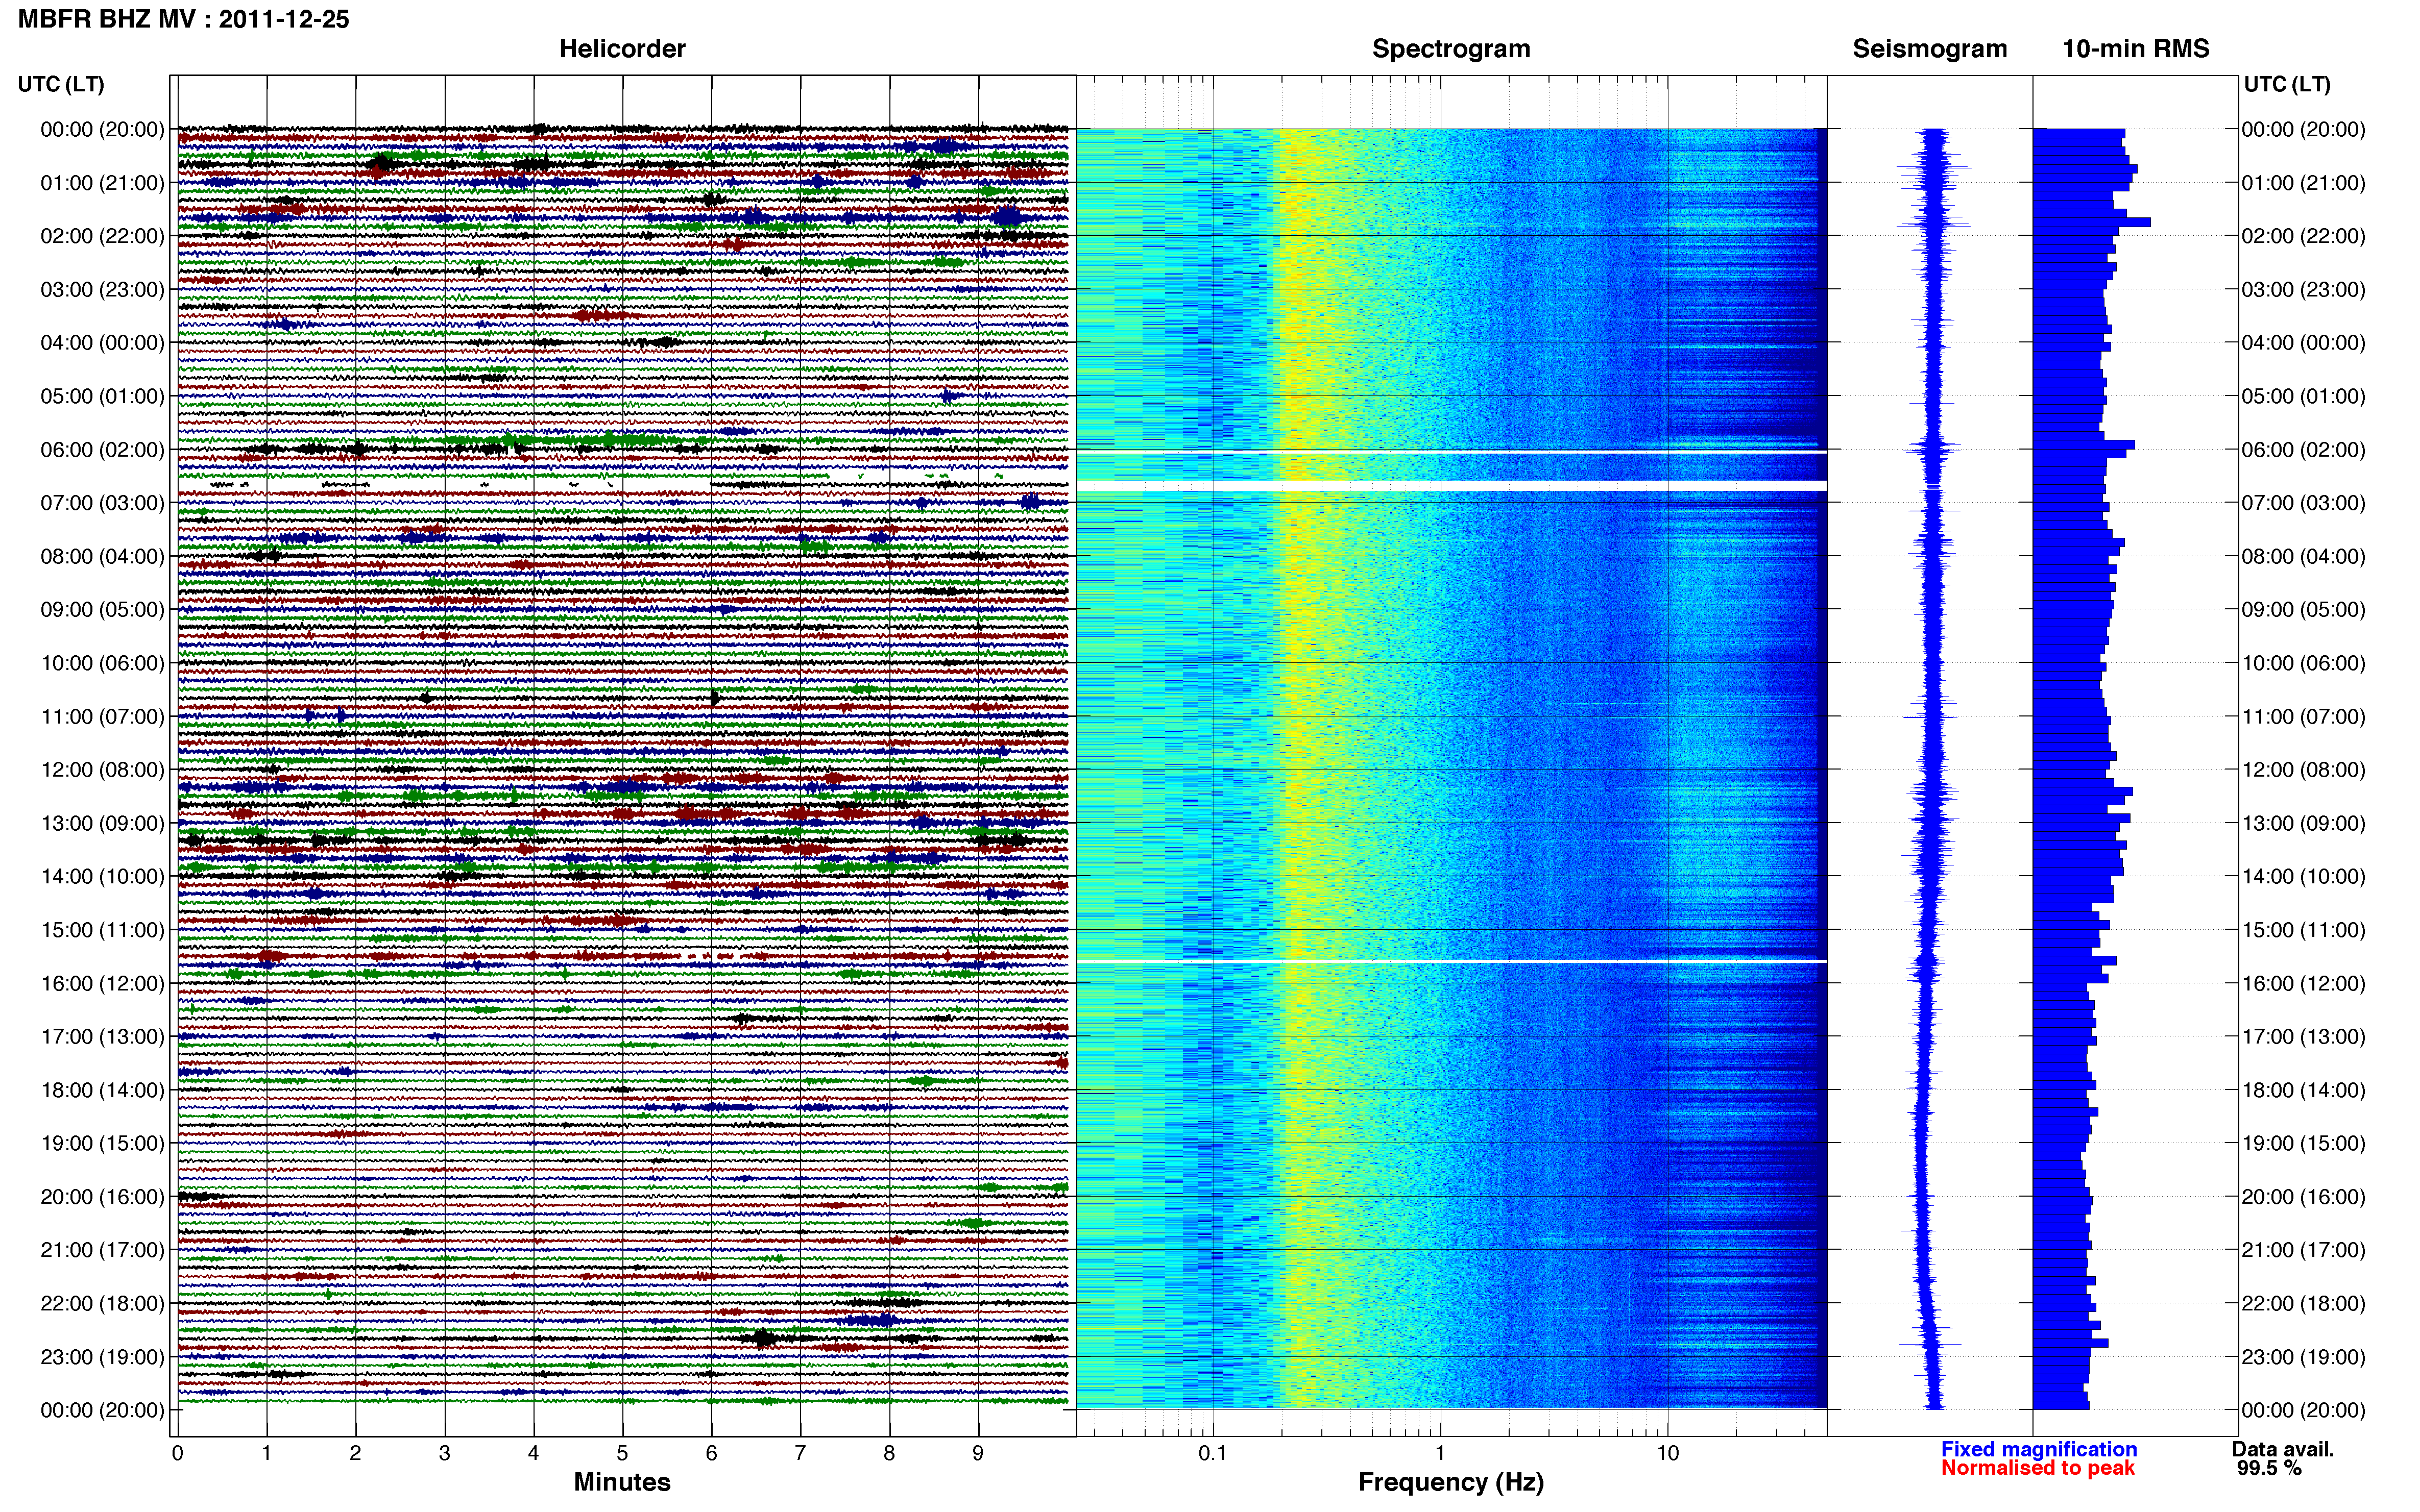Screen dimensions: 2420x1512
Task: Click 23:00 (19:00) label left of Helicorder
Action: 102,1357
